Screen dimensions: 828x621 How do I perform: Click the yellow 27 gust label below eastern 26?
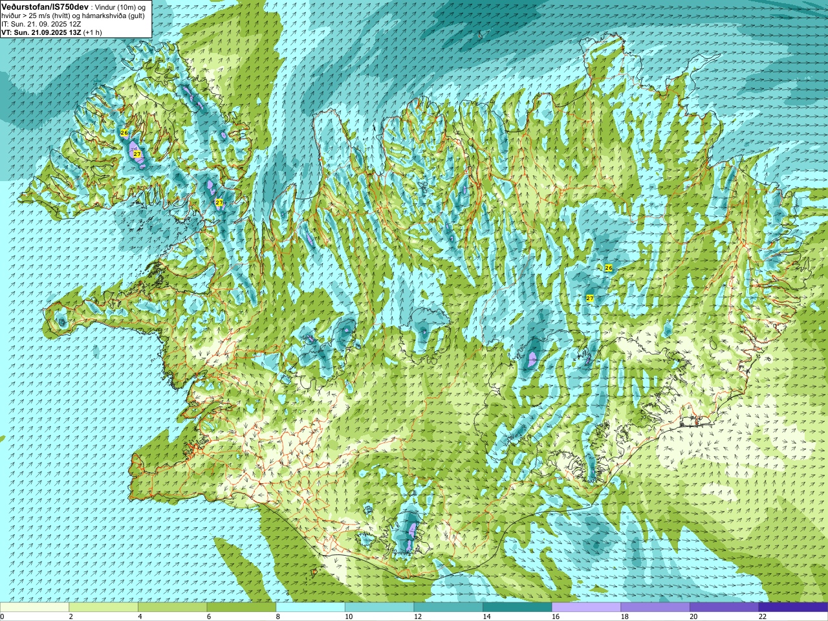(589, 298)
